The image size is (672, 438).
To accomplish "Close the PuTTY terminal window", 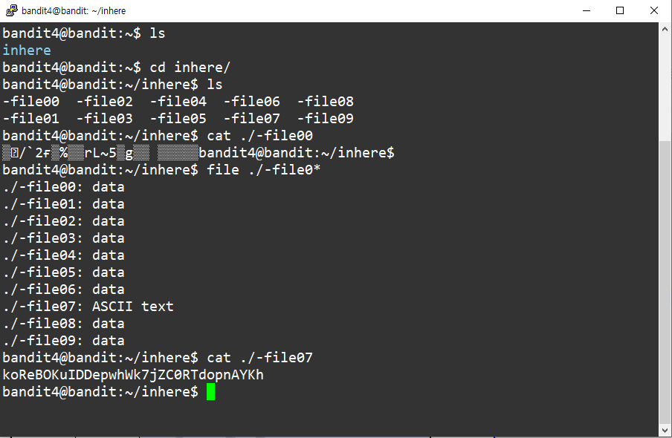I will (653, 10).
